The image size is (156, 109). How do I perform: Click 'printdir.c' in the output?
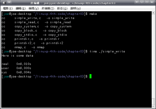24,39
